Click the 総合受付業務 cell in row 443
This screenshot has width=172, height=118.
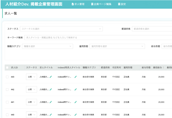pyautogui.click(x=88, y=77)
